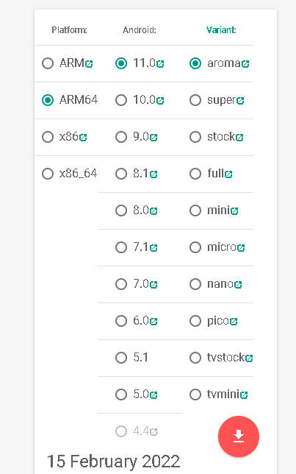Click the Variant column header
The image size is (296, 474).
[x=221, y=30]
